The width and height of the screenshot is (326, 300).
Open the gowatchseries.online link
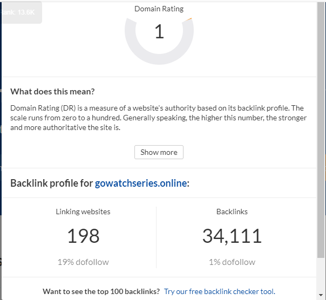click(141, 183)
